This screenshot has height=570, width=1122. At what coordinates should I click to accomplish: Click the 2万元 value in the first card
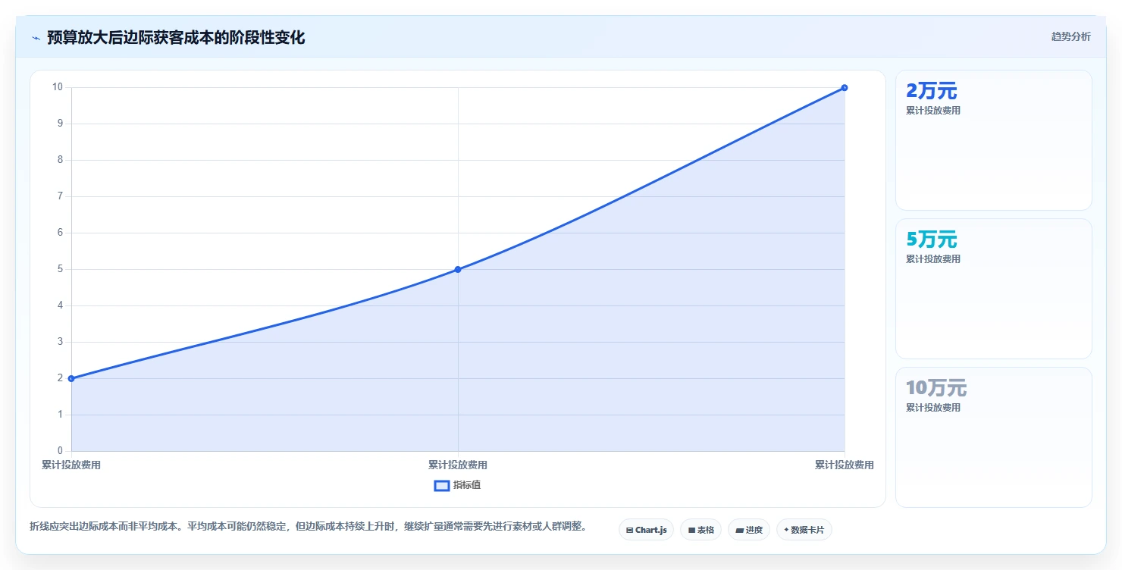[932, 91]
